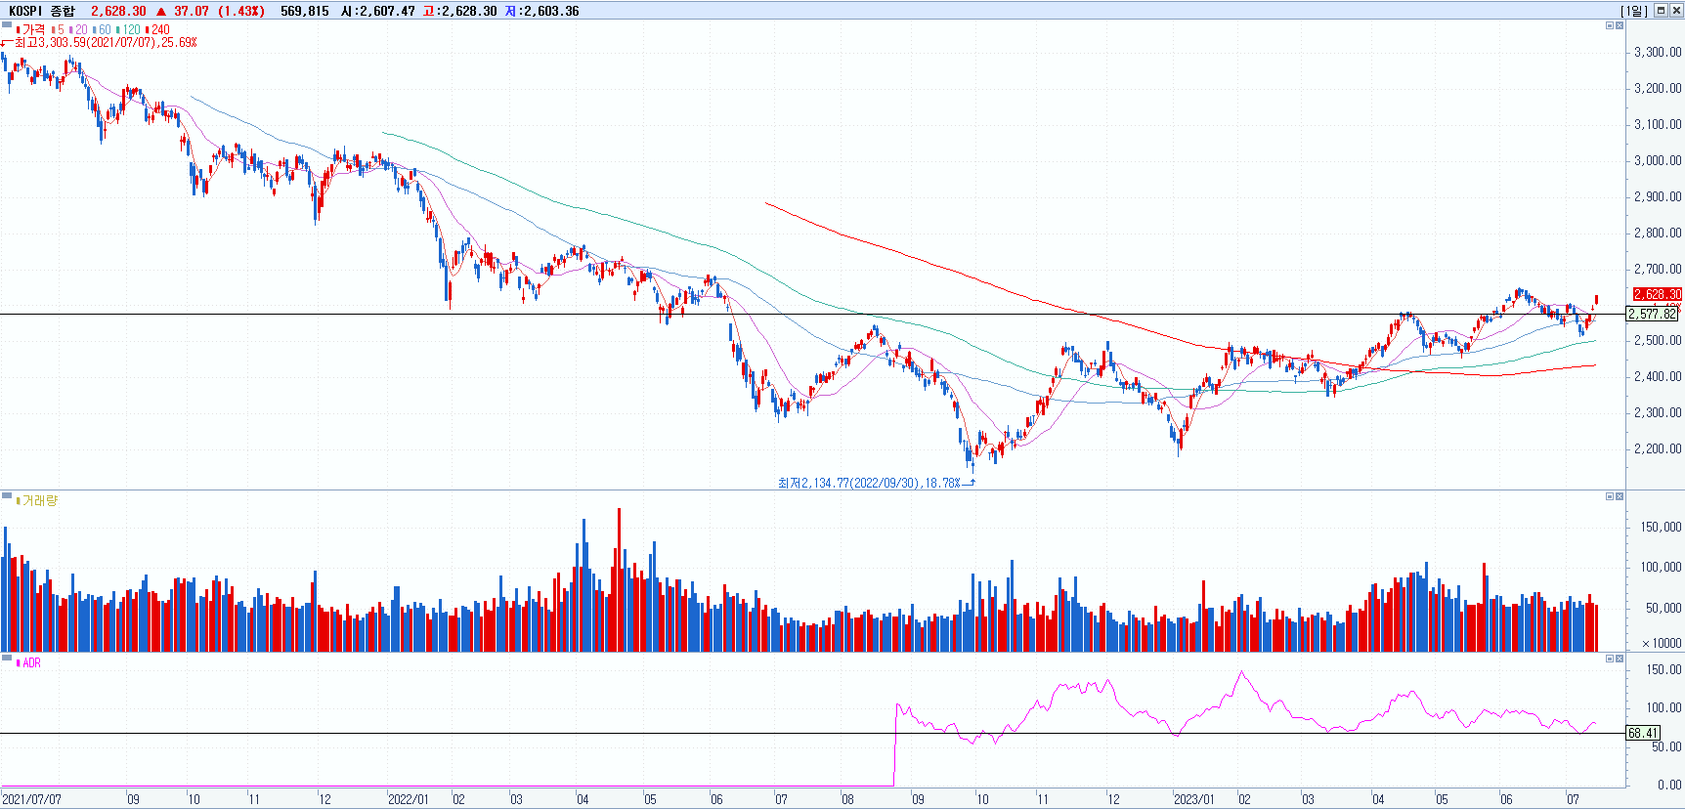Click the low price 저:2,603.36

pos(541,11)
